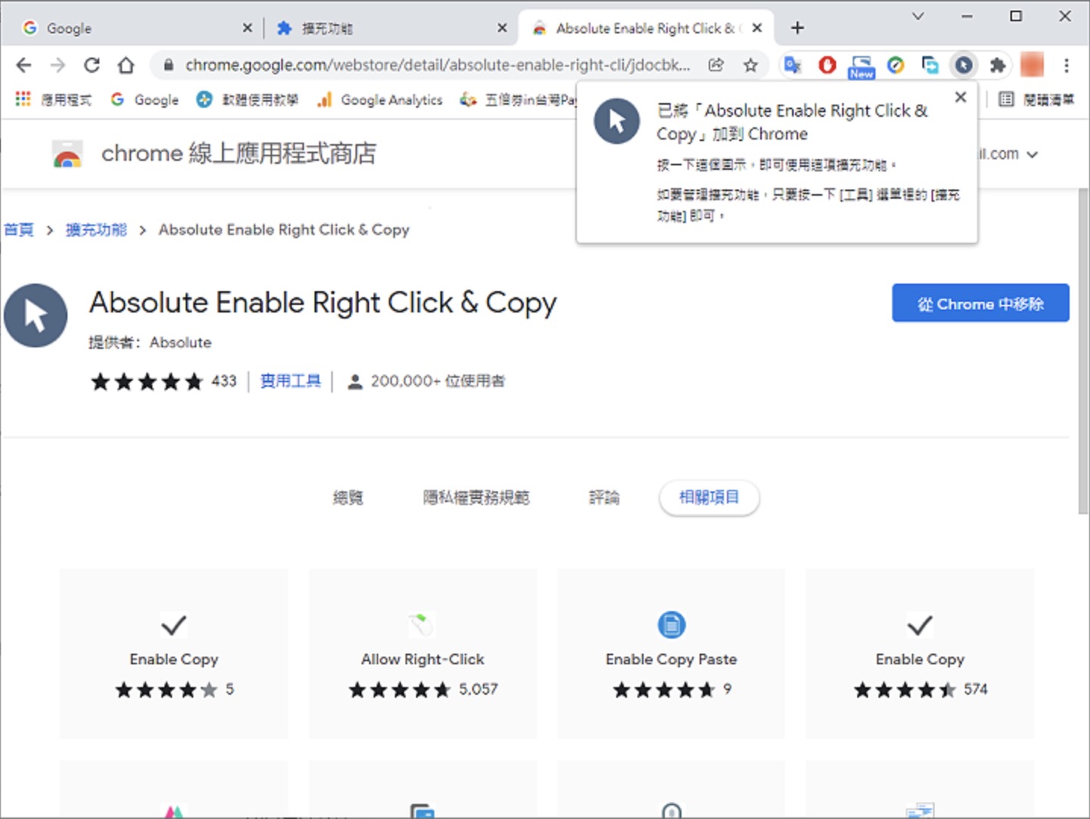The image size is (1090, 819).
Task: Open the Google Translate extension icon
Action: click(x=793, y=65)
